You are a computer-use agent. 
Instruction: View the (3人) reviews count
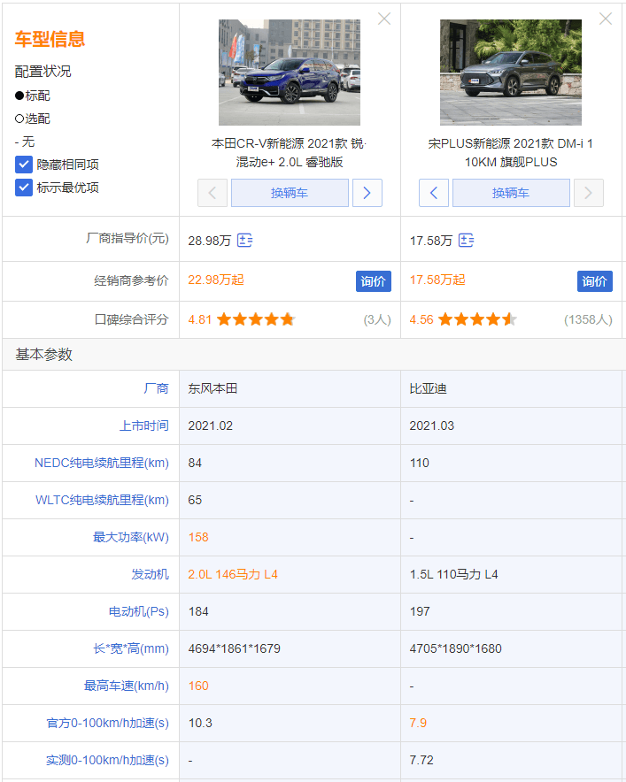(377, 319)
